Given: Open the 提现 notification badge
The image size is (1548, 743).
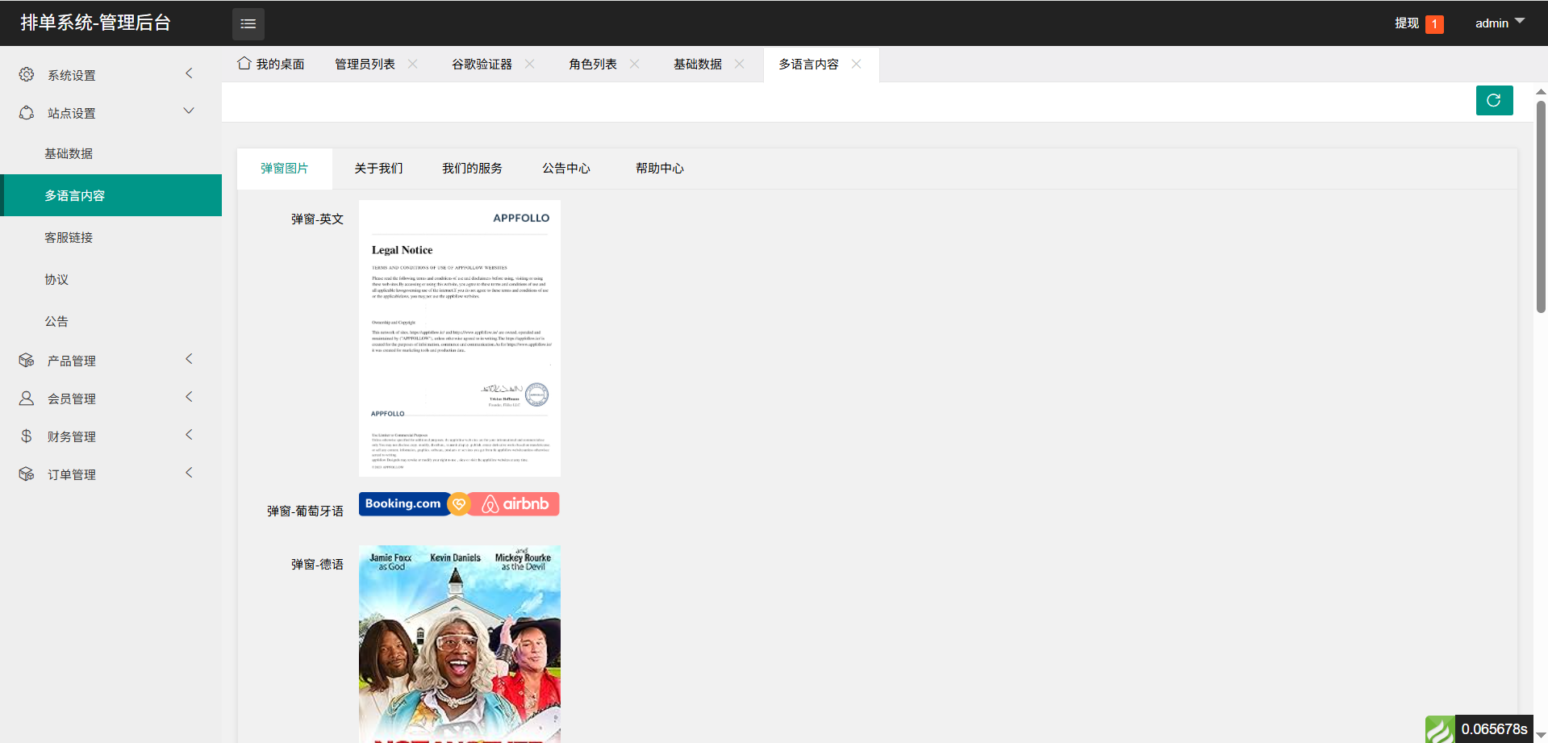Looking at the screenshot, I should pos(1434,24).
